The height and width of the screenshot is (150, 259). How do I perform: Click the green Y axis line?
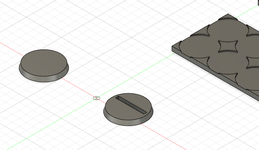(x=49, y=125)
